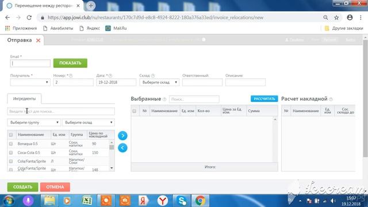This screenshot has height=207, width=368.
Task: Click into the Email input field
Action: click(30, 63)
